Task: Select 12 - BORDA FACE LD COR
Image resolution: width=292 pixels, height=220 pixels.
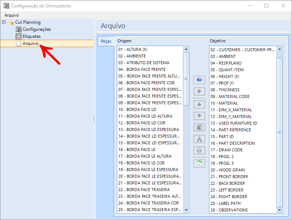Action: click(x=142, y=123)
